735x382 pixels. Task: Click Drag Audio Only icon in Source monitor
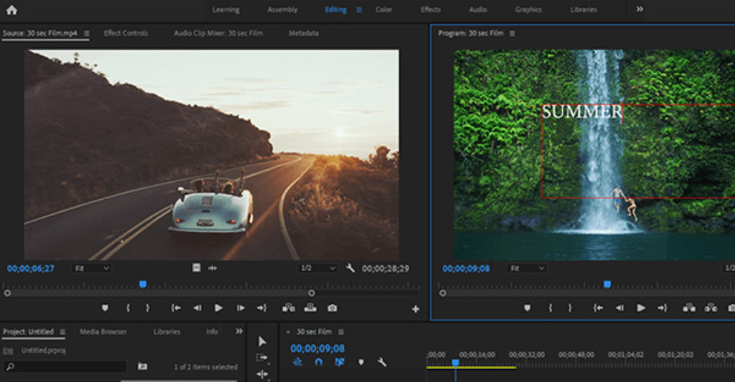(212, 268)
